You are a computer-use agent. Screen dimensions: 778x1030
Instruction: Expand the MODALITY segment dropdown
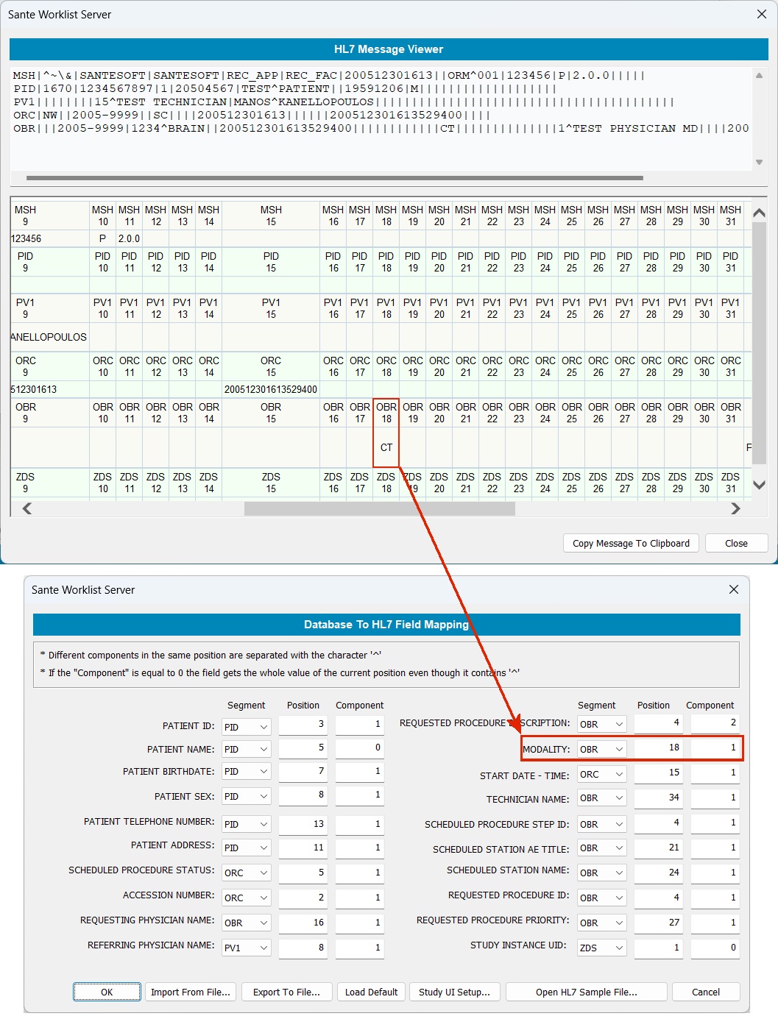(601, 749)
